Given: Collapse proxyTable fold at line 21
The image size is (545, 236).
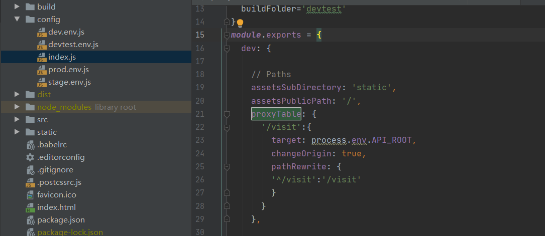Looking at the screenshot, I should pyautogui.click(x=227, y=114).
